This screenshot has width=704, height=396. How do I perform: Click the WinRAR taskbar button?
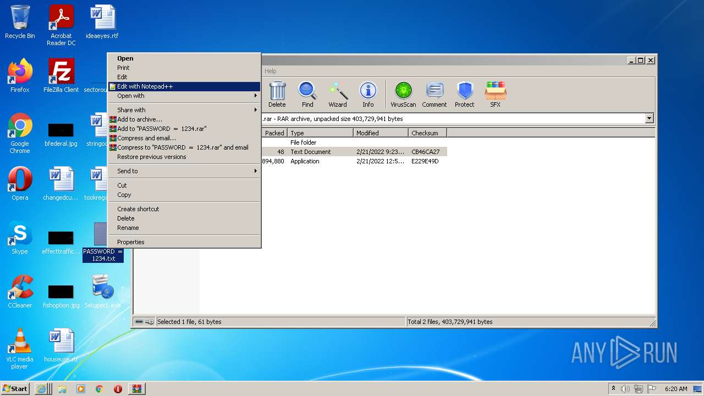136,389
